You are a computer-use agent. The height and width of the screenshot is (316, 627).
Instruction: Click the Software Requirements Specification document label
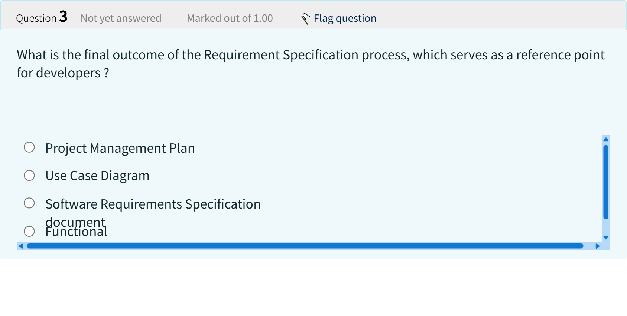pos(153,204)
